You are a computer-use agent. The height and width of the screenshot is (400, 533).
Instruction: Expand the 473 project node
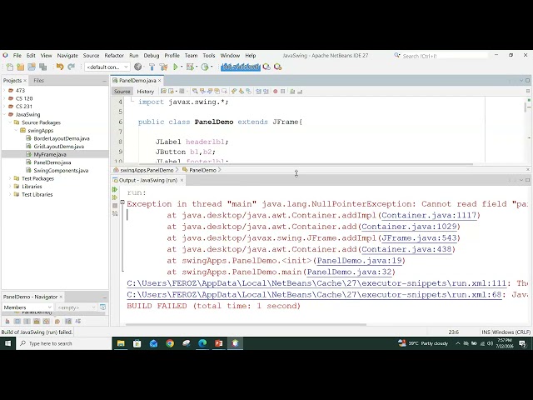coord(4,90)
